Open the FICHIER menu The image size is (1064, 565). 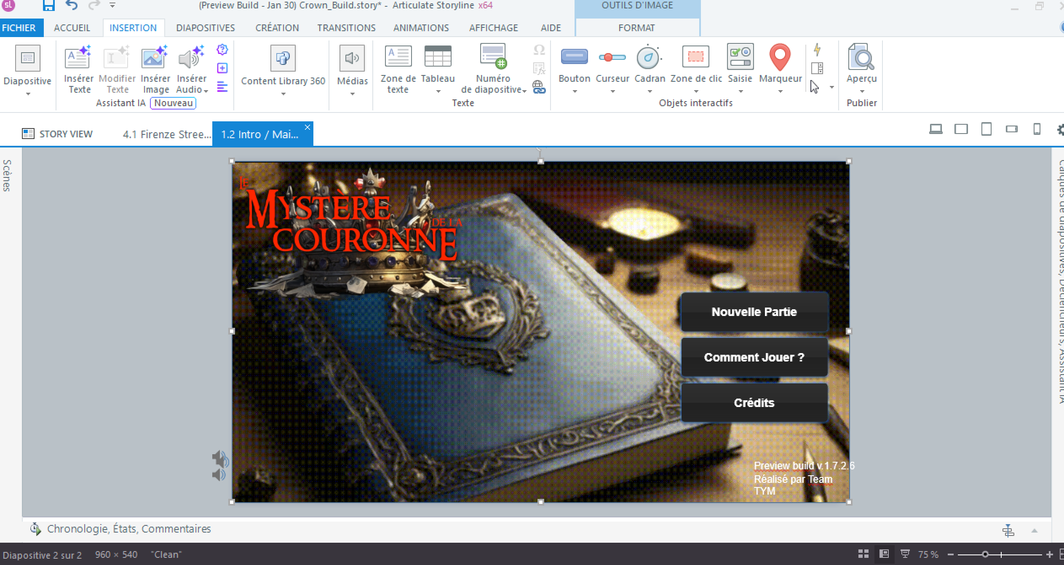click(x=19, y=28)
